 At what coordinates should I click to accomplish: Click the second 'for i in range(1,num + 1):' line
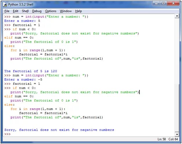point(38,109)
